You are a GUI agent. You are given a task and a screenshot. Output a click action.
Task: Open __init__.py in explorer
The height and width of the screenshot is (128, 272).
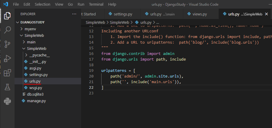48,61
